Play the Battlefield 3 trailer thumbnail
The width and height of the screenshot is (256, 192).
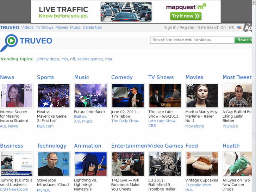pyautogui.click(x=165, y=164)
